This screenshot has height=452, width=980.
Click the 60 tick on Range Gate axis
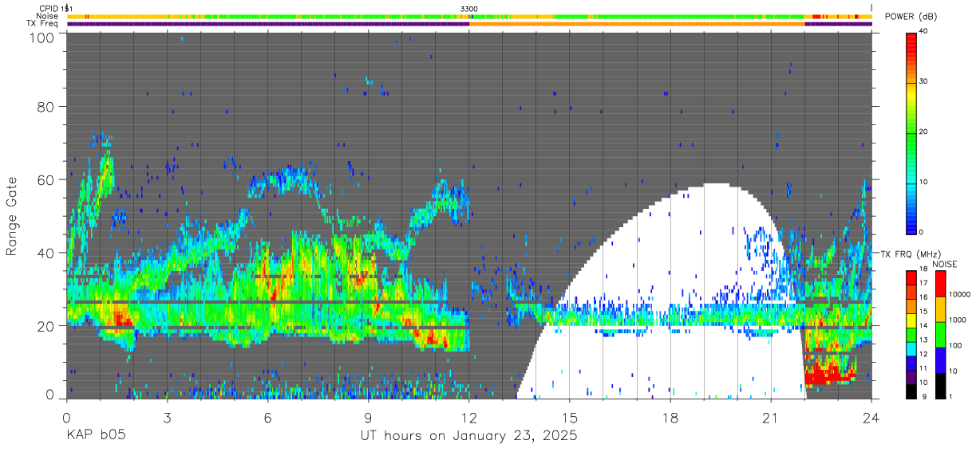[46, 179]
